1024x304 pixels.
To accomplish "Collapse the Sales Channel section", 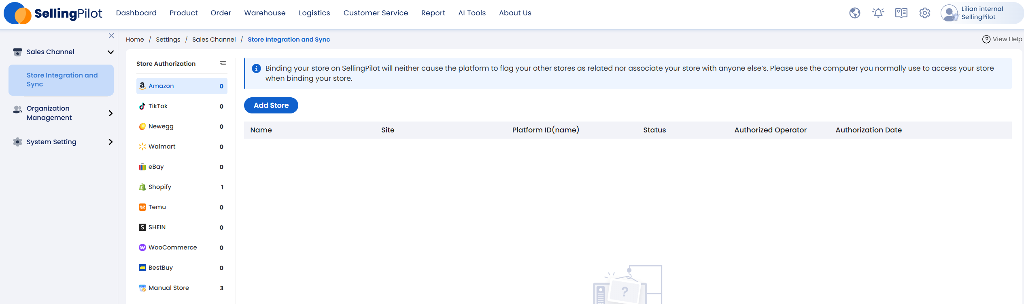I will tap(110, 52).
